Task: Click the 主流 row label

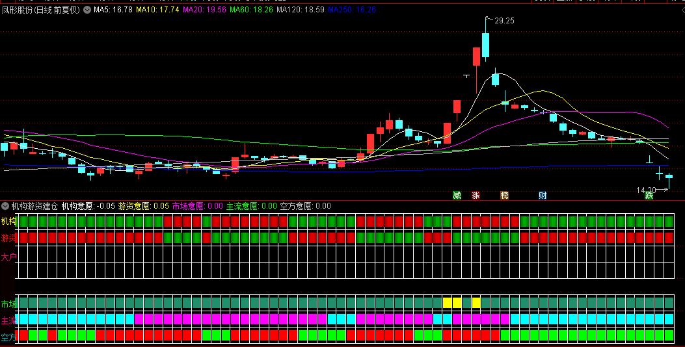Action: [x=8, y=321]
